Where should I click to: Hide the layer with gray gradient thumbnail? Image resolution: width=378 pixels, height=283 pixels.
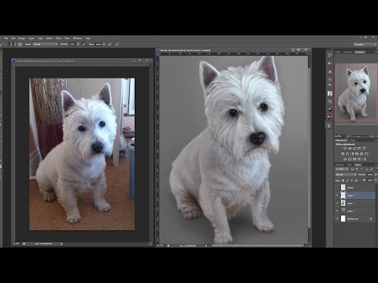coord(337,211)
